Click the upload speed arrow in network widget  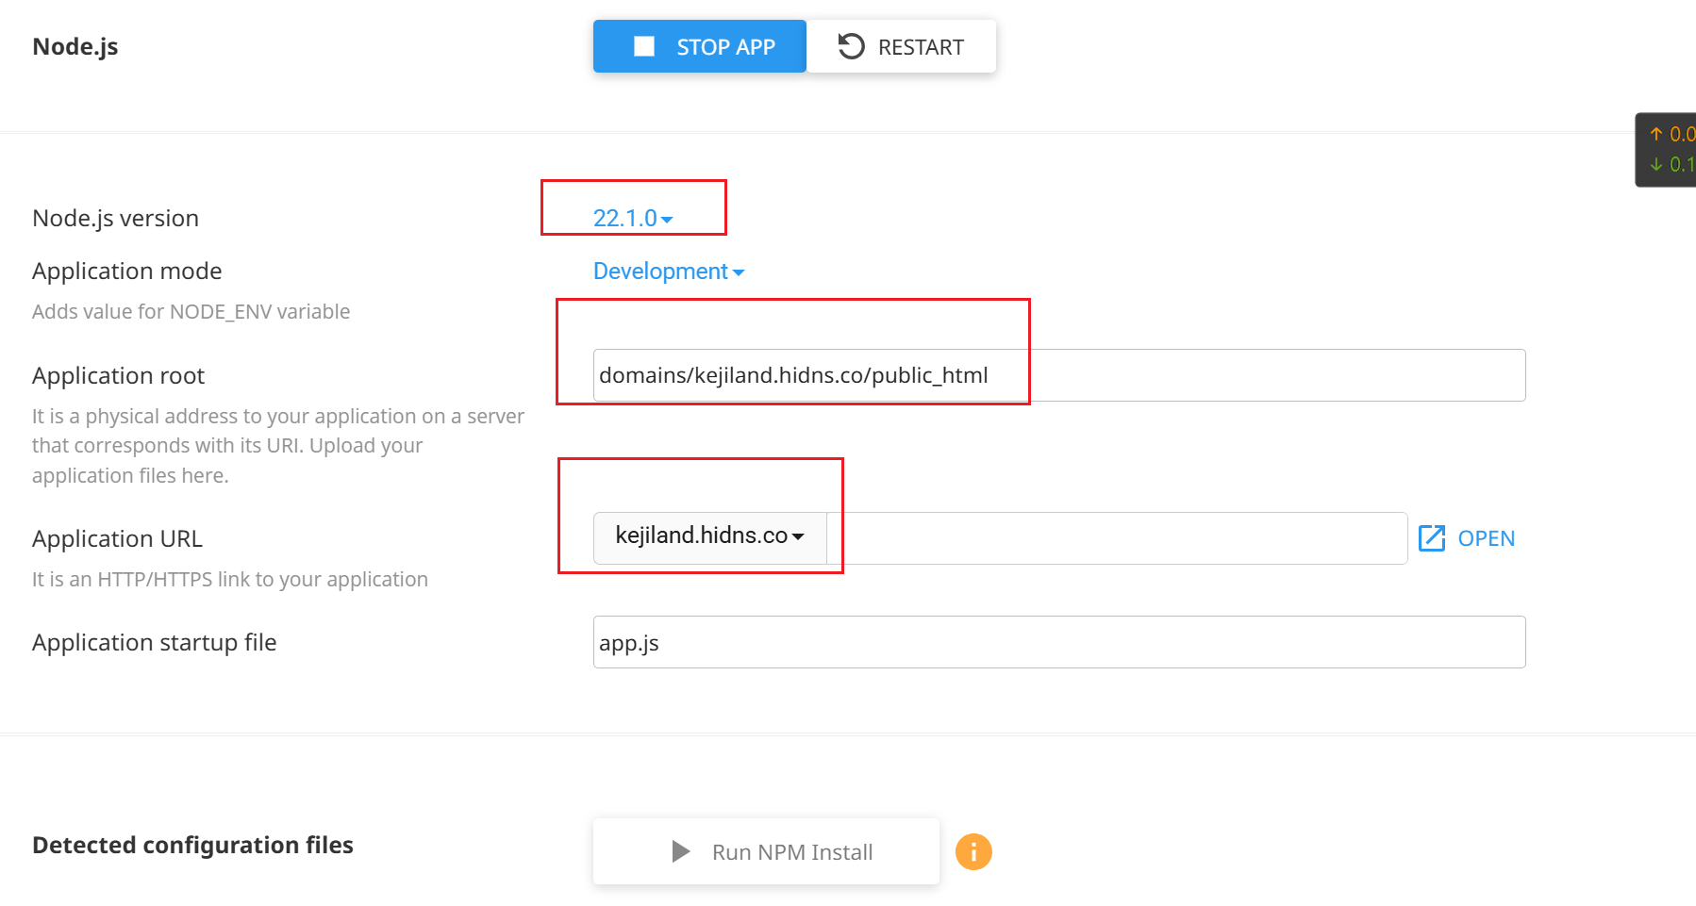1656,134
